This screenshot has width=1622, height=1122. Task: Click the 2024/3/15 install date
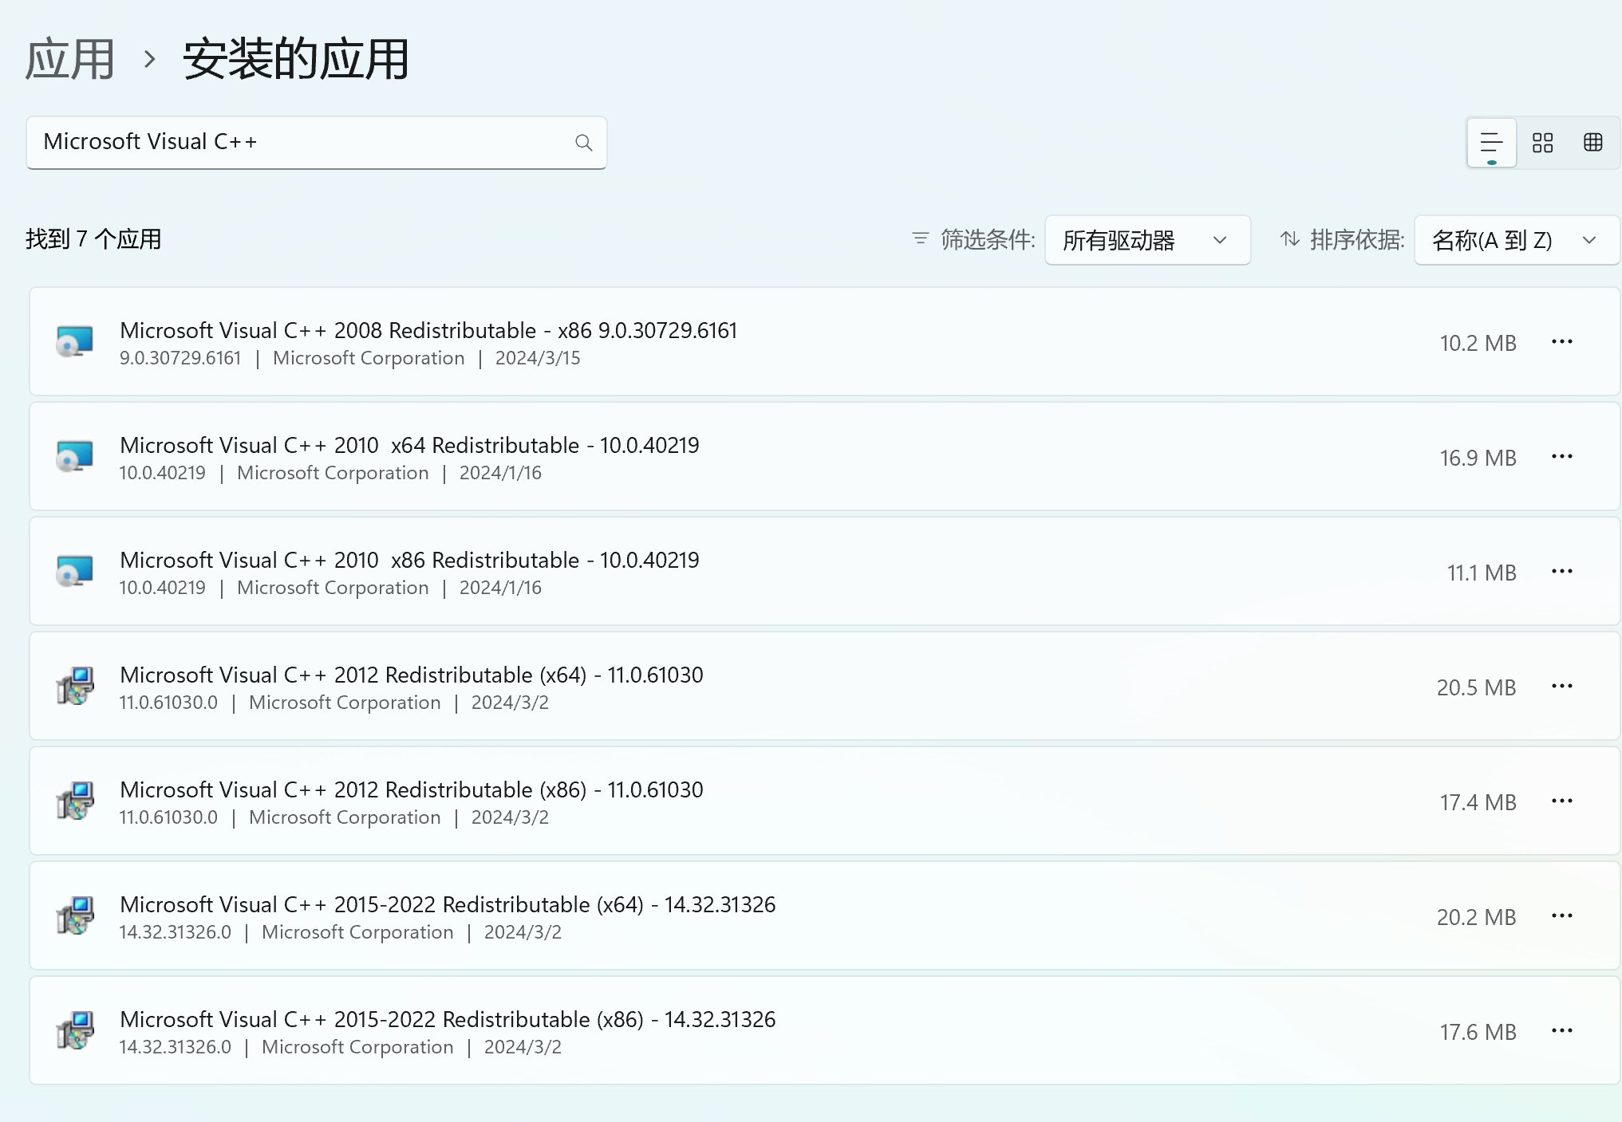click(x=538, y=358)
